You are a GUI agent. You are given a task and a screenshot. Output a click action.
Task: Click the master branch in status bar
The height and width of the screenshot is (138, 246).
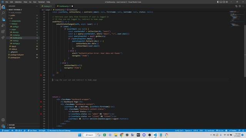(6, 130)
